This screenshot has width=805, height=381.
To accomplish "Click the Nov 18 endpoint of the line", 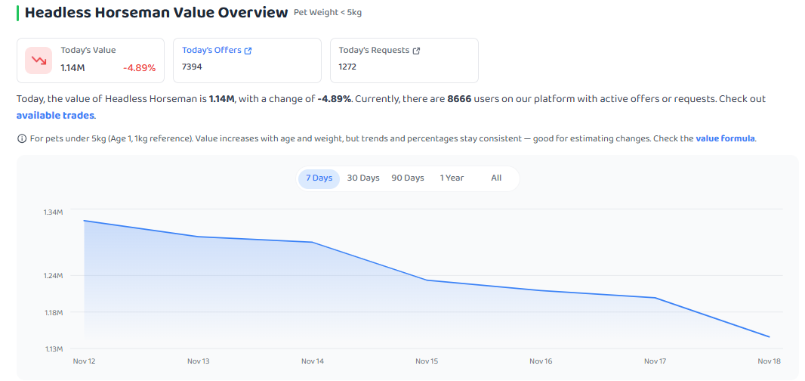I will point(769,337).
